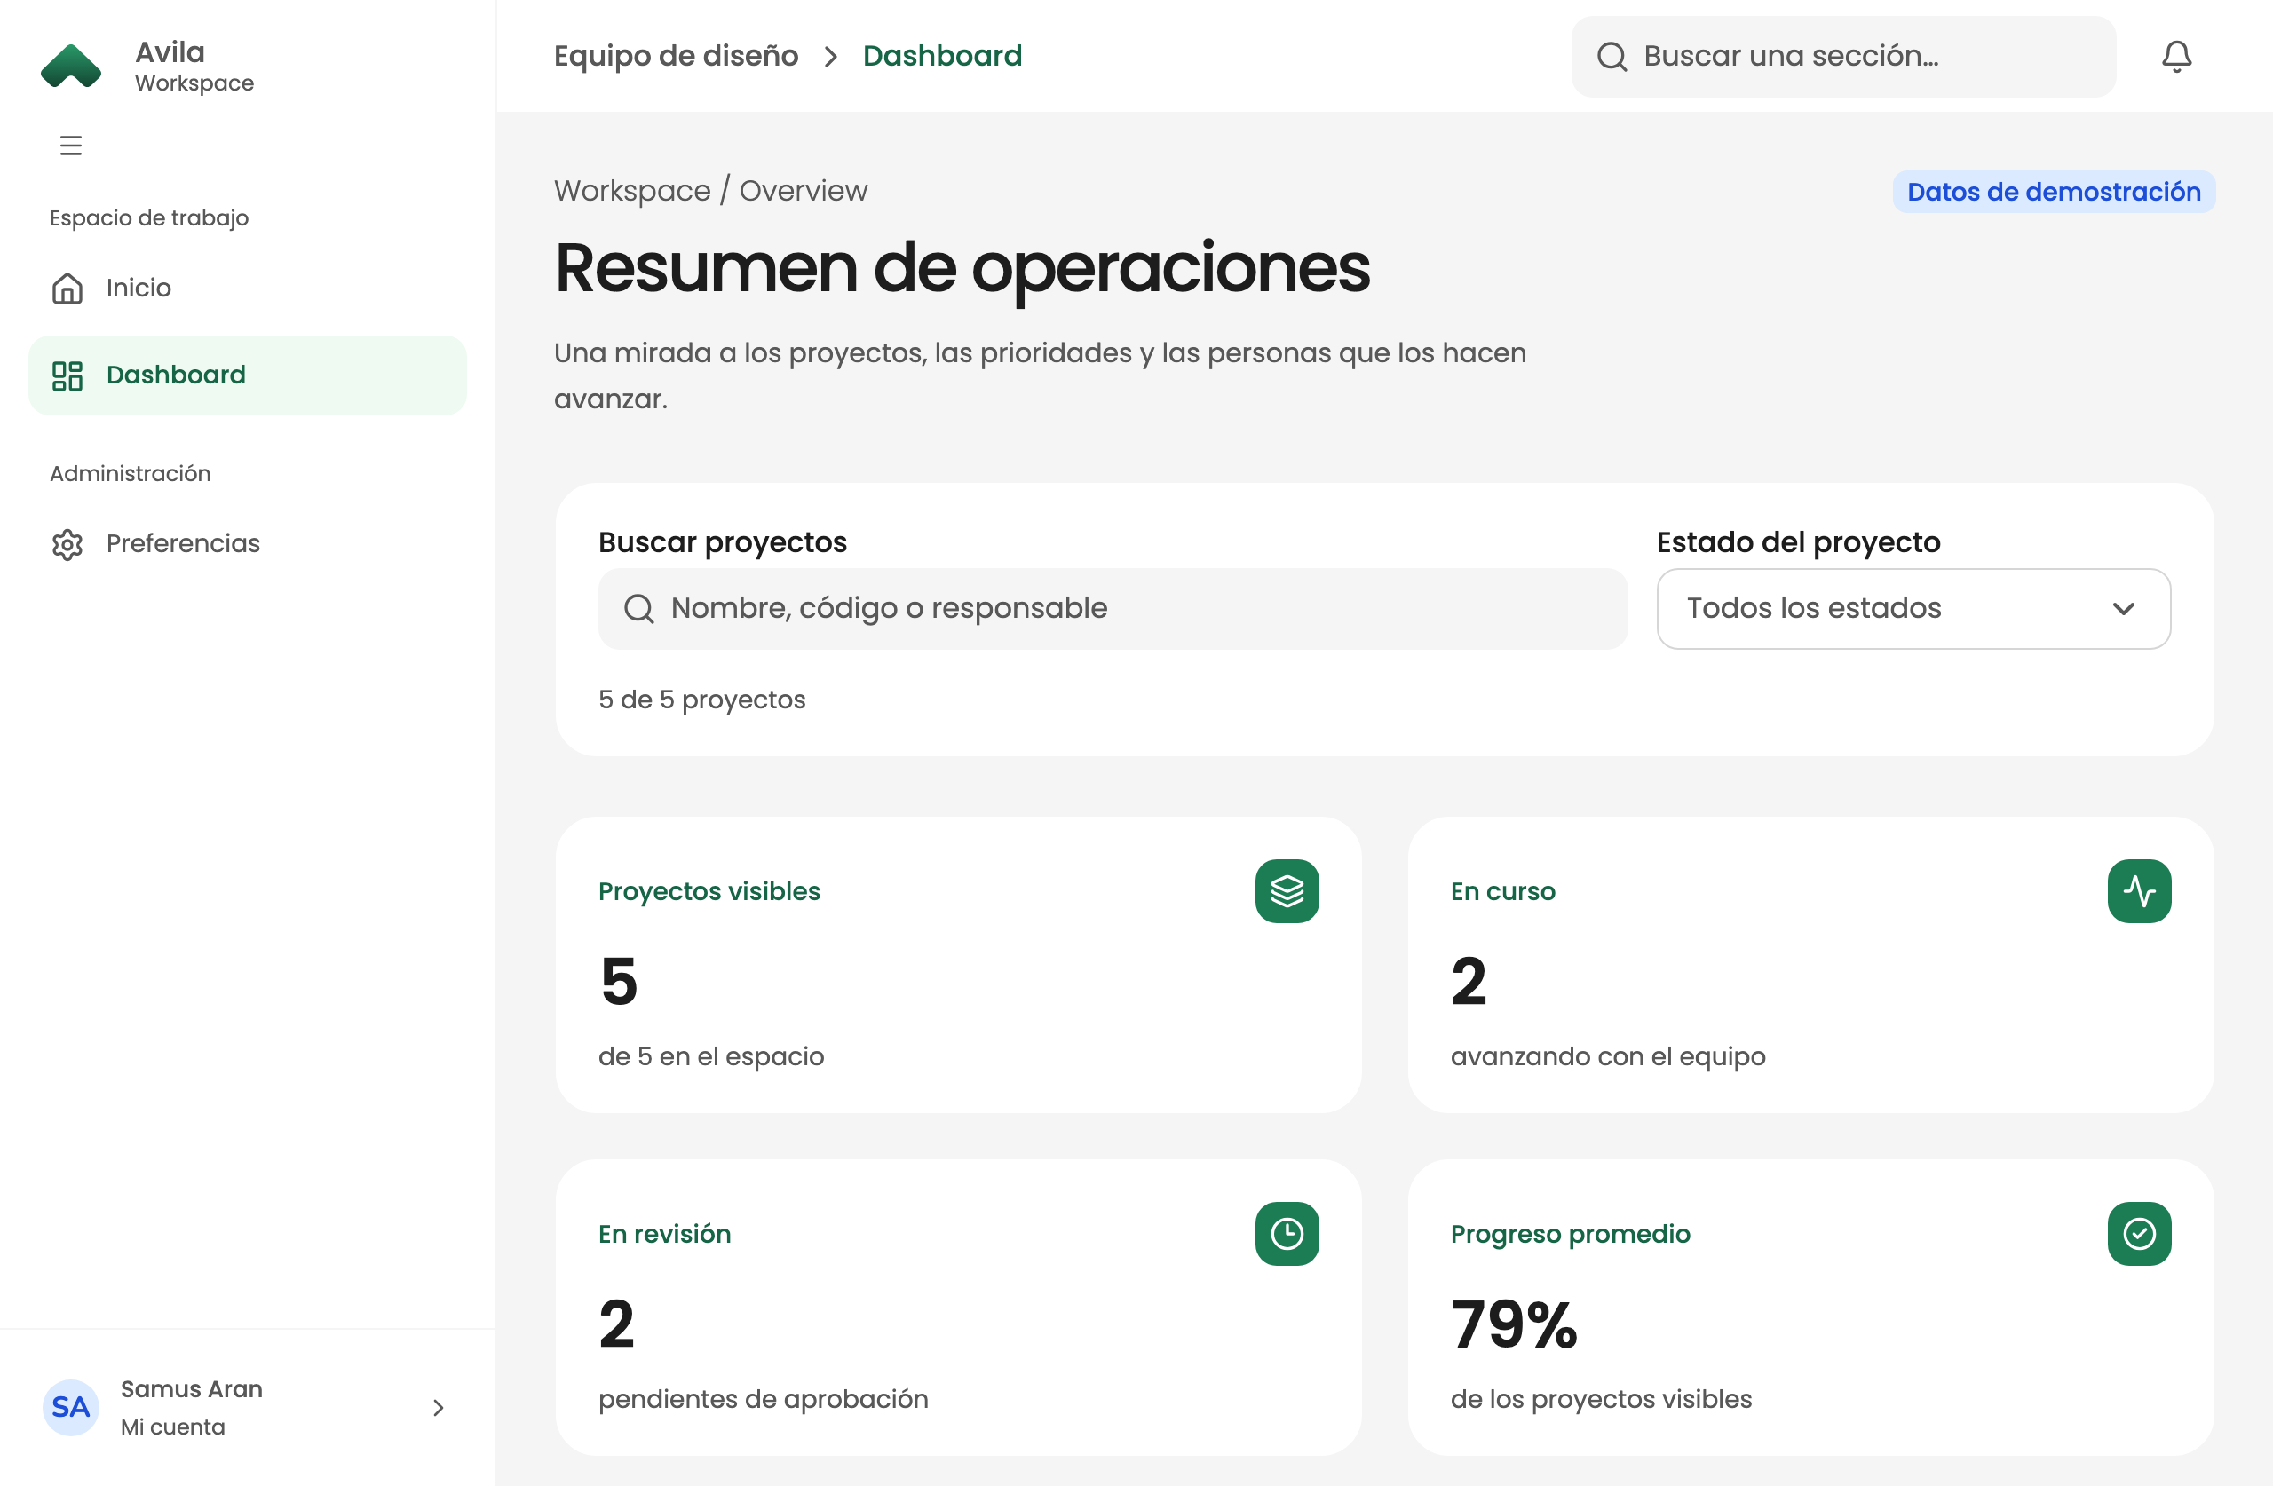Open the Todos los estados dropdown
The height and width of the screenshot is (1486, 2273).
(1913, 608)
